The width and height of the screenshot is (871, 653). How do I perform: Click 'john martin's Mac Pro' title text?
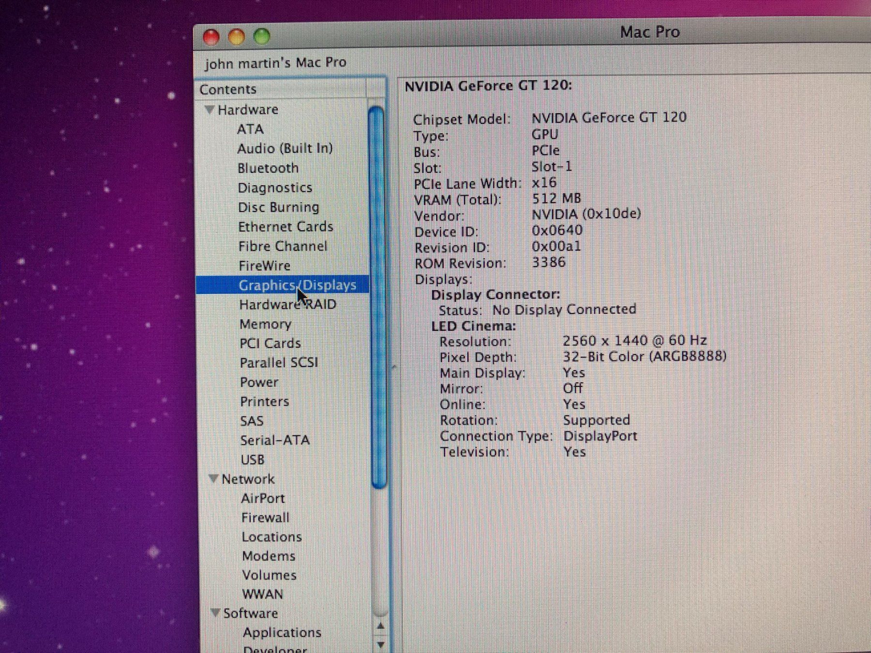(275, 63)
